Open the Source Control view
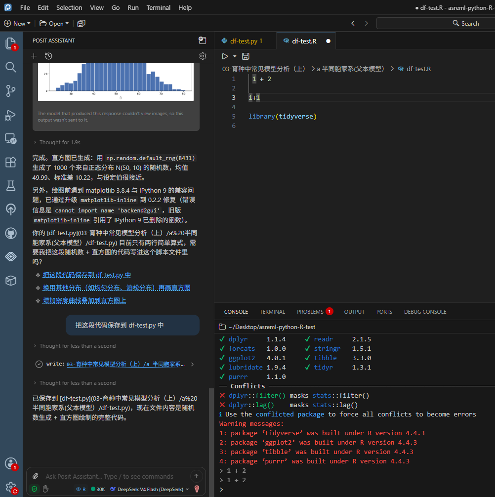The height and width of the screenshot is (497, 495). 11,91
